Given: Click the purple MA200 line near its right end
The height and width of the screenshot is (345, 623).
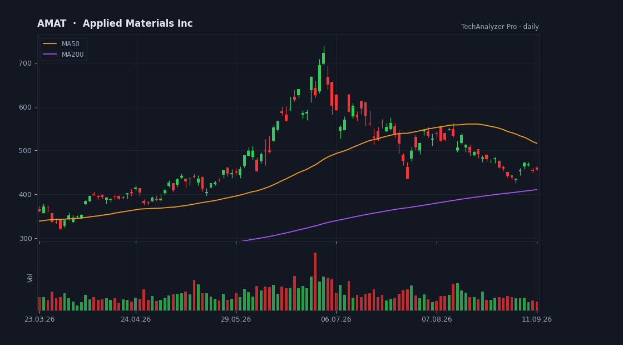Looking at the screenshot, I should coord(532,190).
